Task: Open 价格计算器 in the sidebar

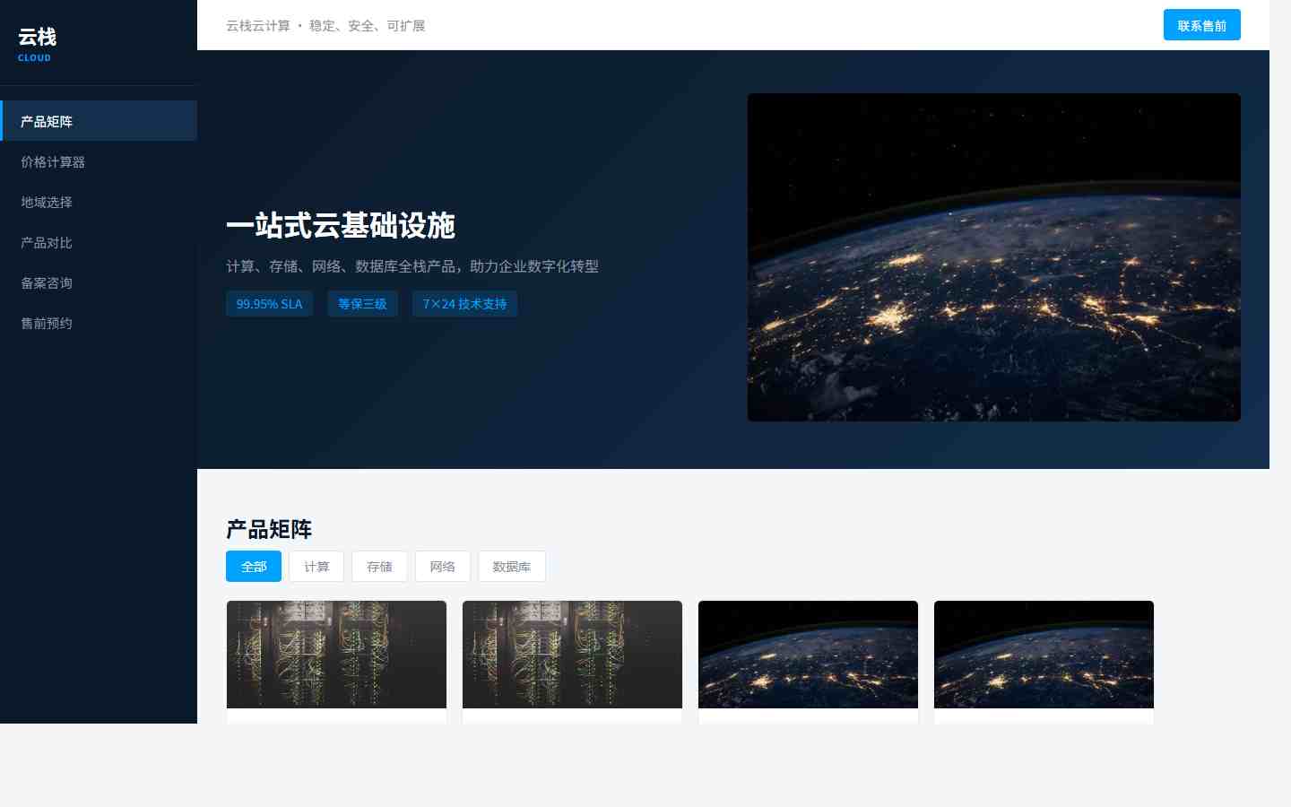Action: [99, 161]
